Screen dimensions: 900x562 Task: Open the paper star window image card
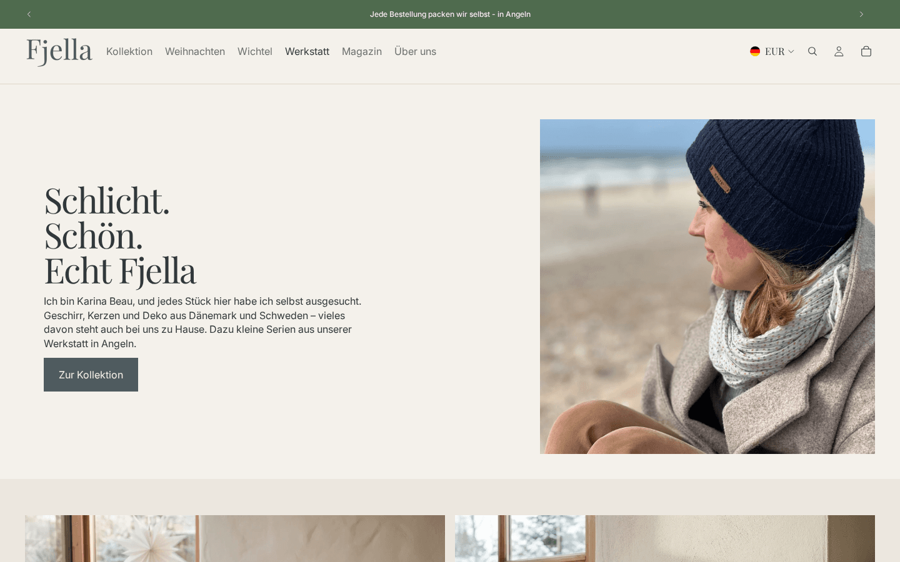[235, 538]
